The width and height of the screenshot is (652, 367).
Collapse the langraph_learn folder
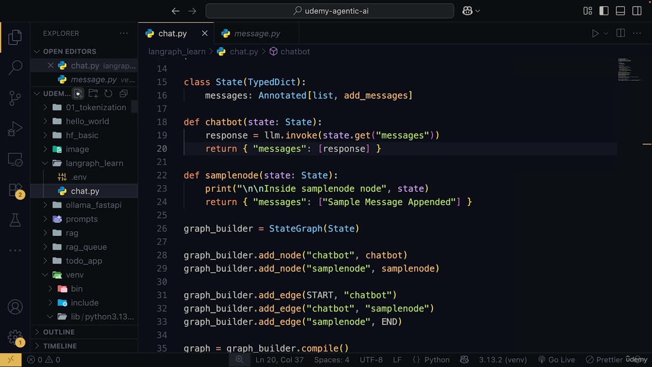(84, 163)
